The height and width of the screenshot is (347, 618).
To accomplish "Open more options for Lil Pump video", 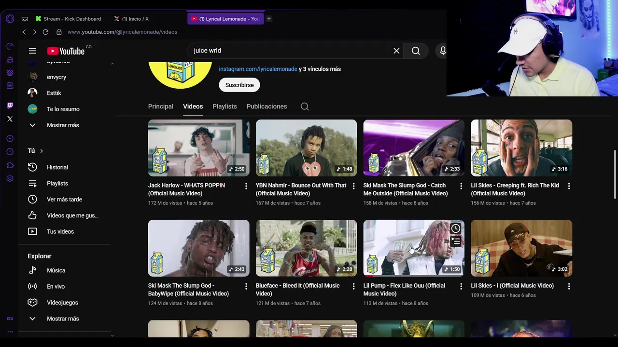I will (461, 286).
